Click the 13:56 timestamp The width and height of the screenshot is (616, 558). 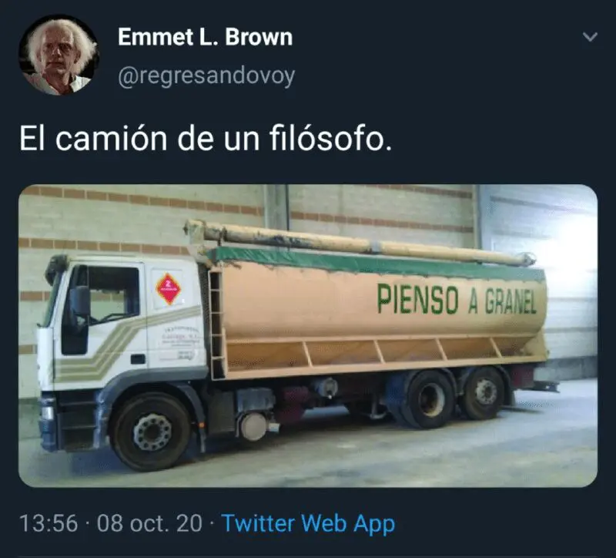click(49, 523)
